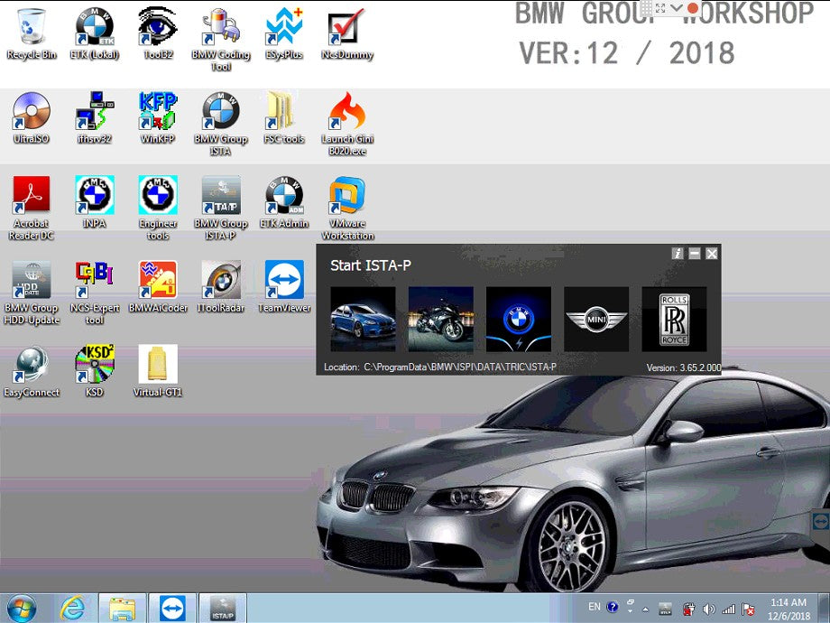Select the ETK Admin desktop icon

coord(284,196)
